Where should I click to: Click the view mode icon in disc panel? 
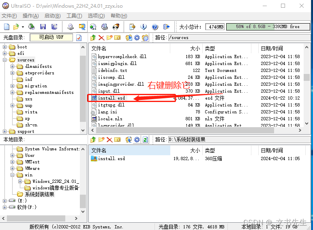coord(145,38)
